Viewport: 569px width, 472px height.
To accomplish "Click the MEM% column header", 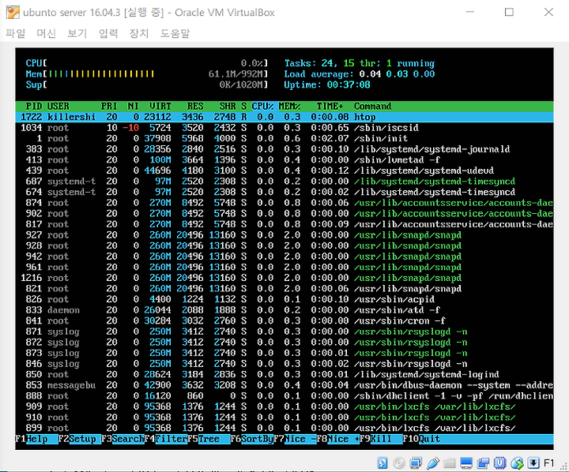I will pyautogui.click(x=289, y=107).
